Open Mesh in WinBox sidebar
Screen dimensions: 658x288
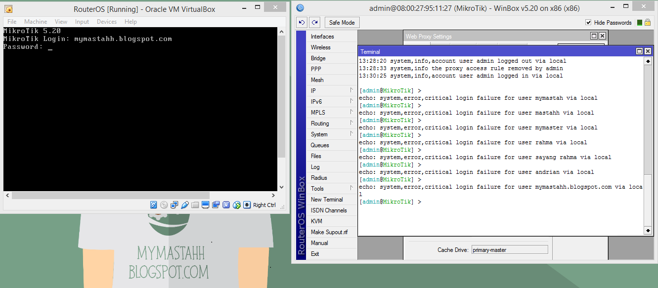332,80
